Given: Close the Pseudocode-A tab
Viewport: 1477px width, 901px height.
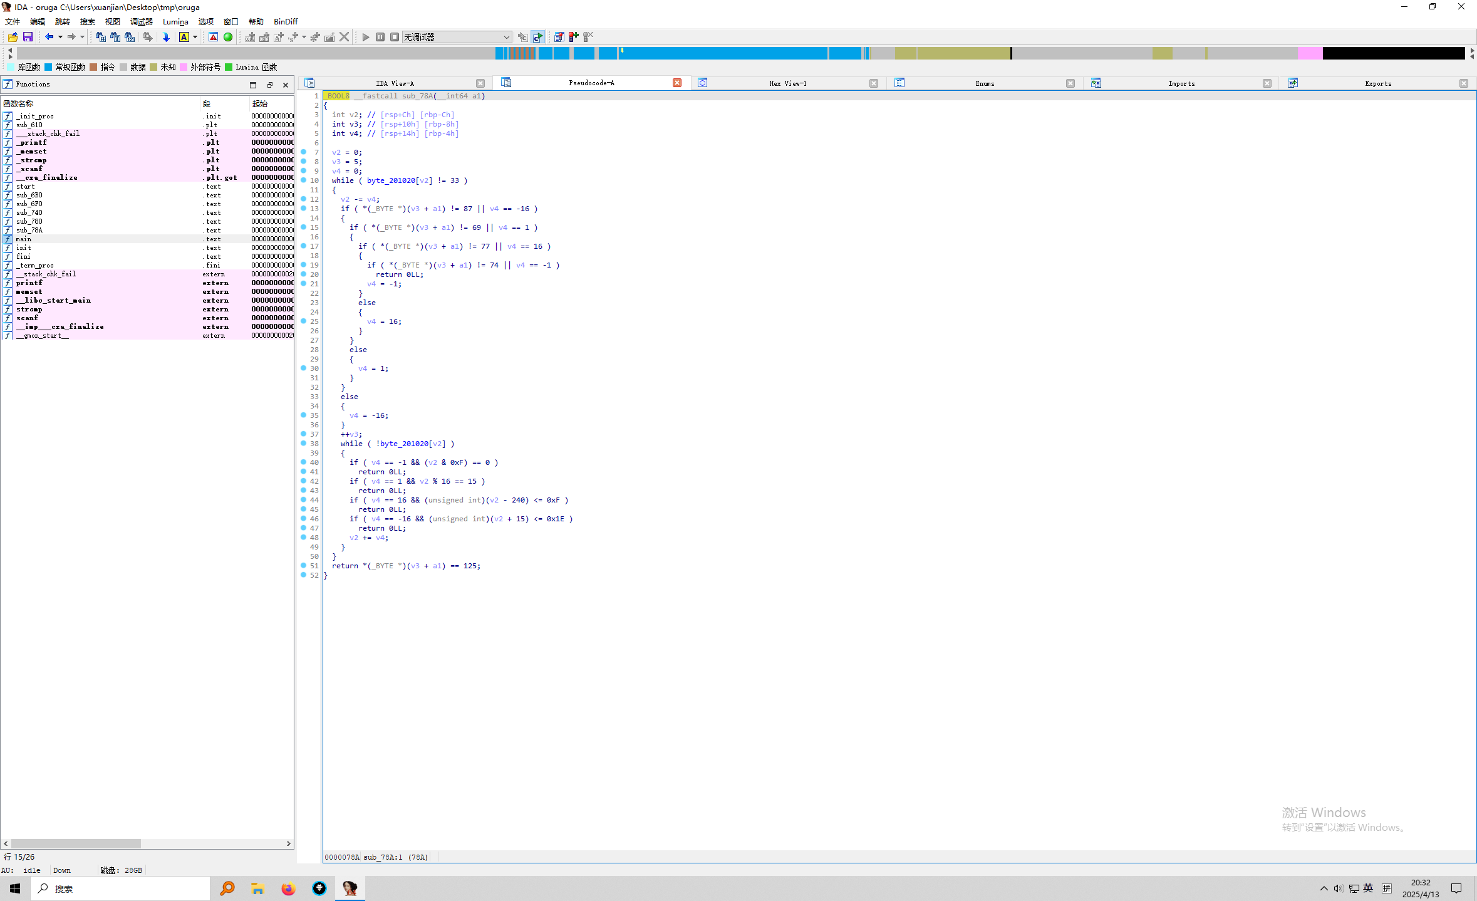Looking at the screenshot, I should 676,83.
